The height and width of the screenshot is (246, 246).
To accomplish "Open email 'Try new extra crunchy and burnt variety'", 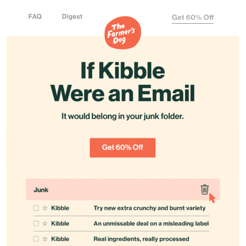I will (149, 208).
